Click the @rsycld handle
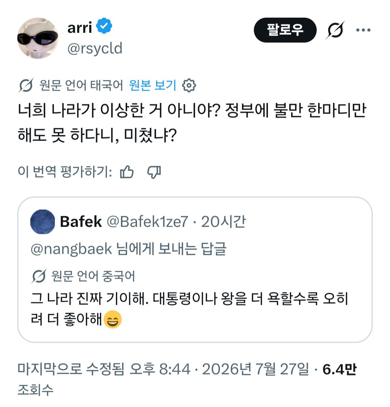 [95, 48]
